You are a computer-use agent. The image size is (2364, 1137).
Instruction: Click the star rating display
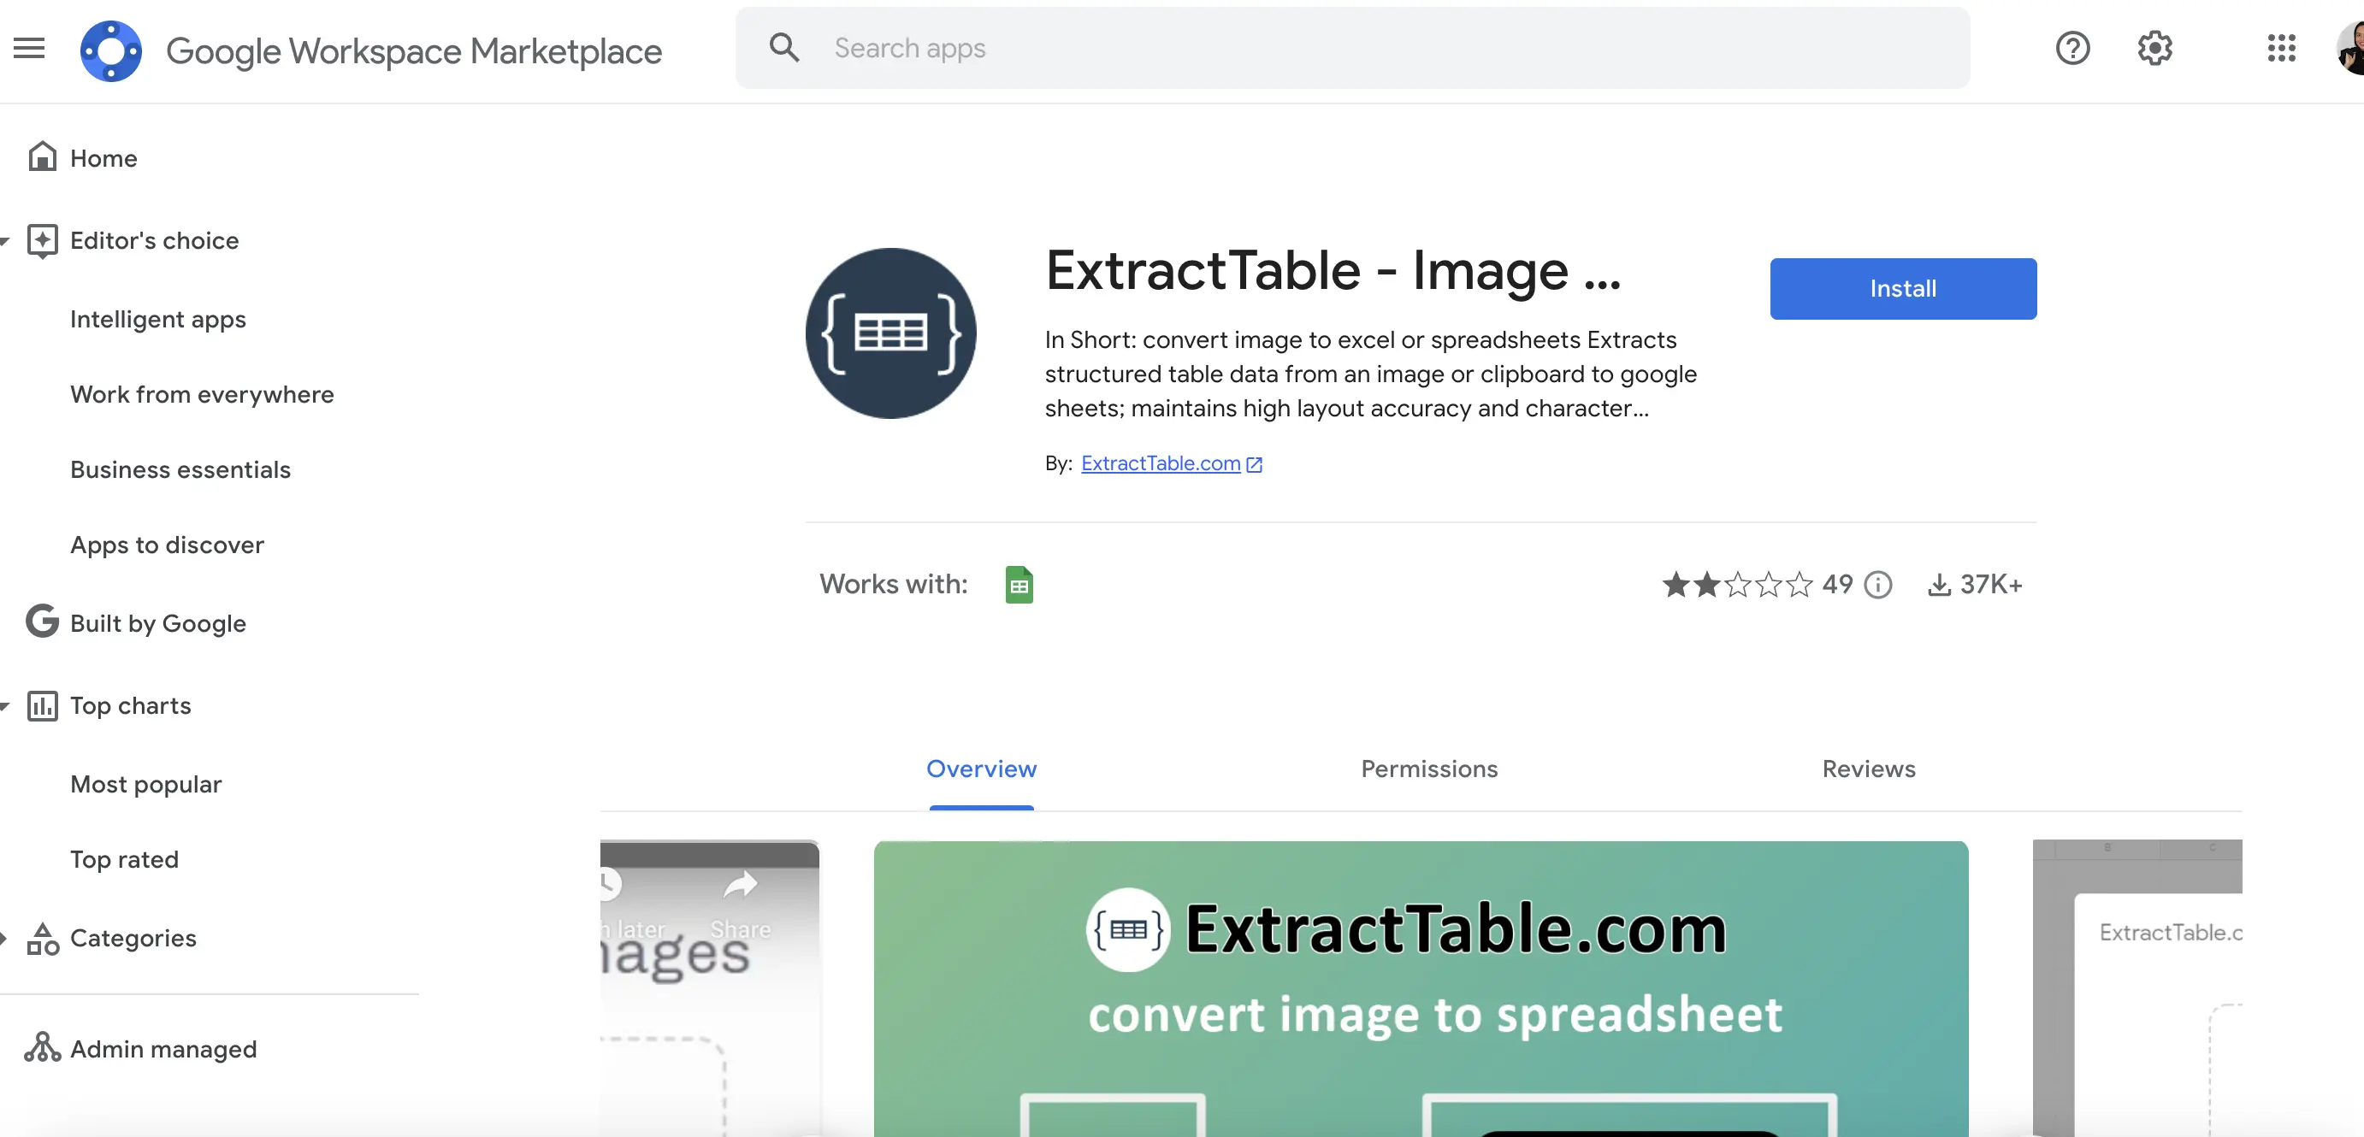point(1737,584)
